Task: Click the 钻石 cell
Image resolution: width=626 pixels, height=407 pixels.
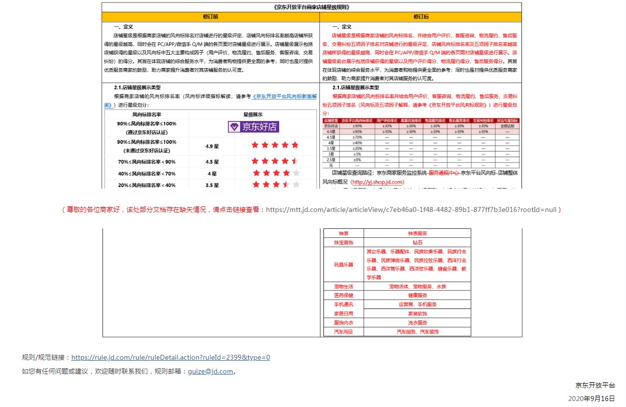Action: 417,242
